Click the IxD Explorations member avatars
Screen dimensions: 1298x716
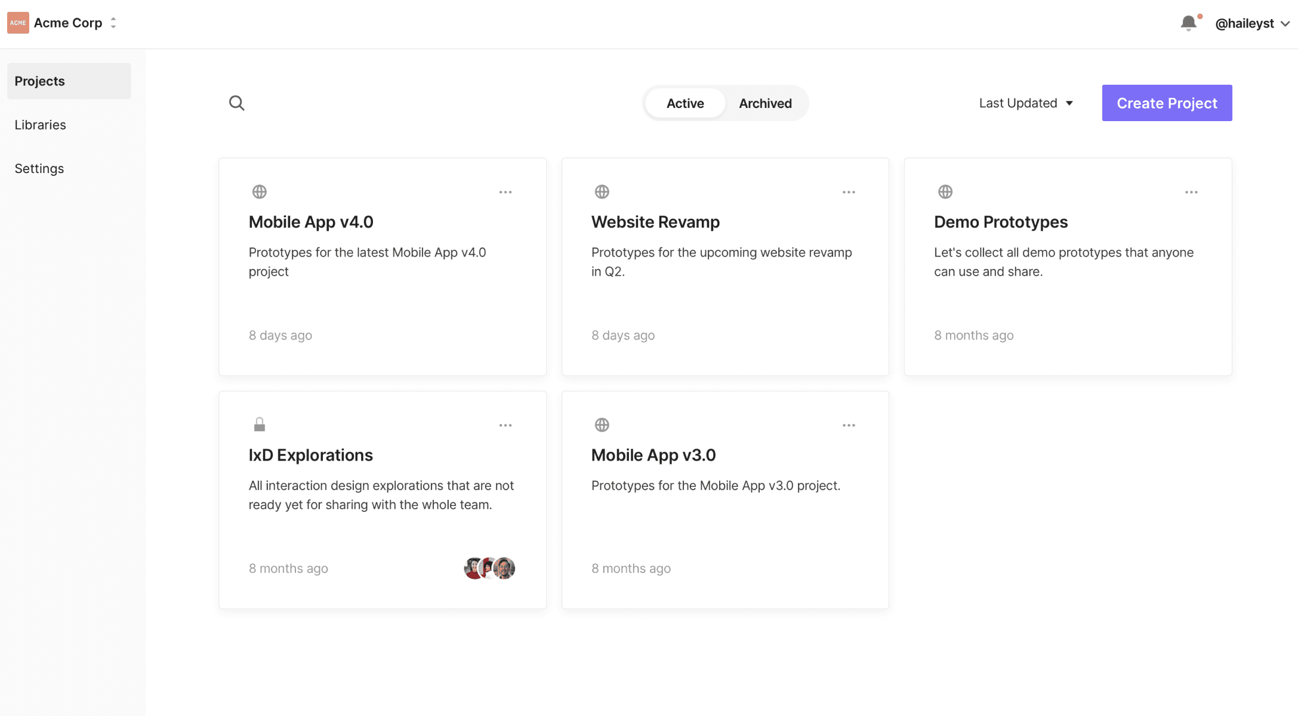(489, 569)
